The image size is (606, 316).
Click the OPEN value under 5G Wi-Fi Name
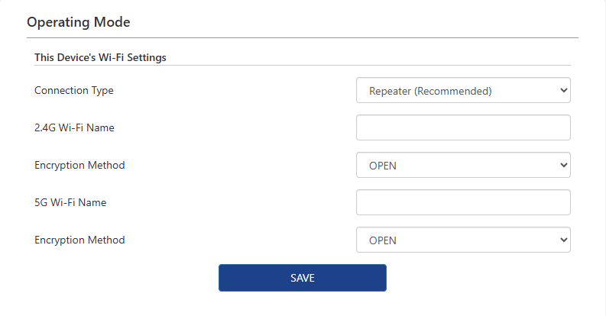(x=383, y=240)
